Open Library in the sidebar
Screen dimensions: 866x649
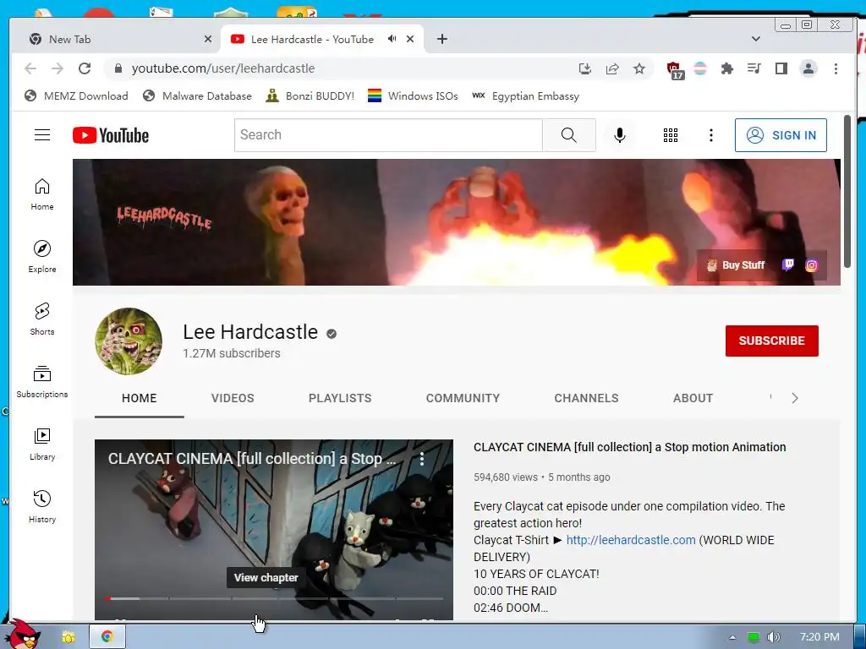pyautogui.click(x=42, y=444)
